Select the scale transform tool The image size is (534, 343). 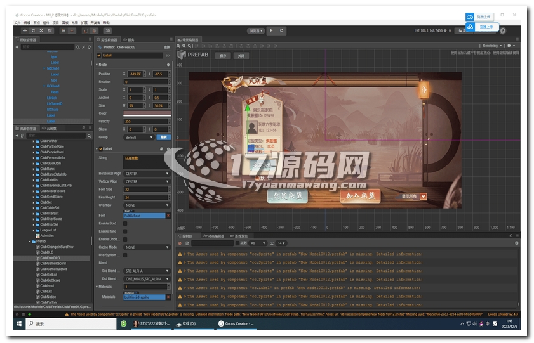(x=41, y=30)
